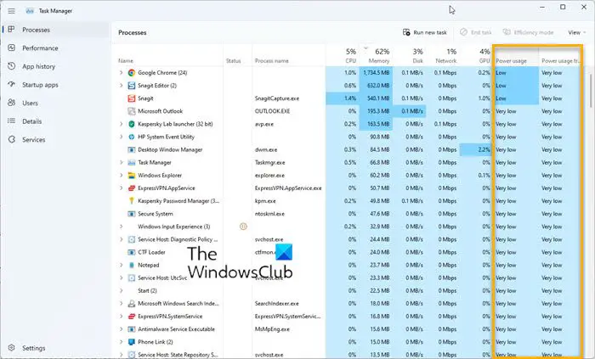Switch to the Startup apps page
Image resolution: width=595 pixels, height=359 pixels.
40,85
